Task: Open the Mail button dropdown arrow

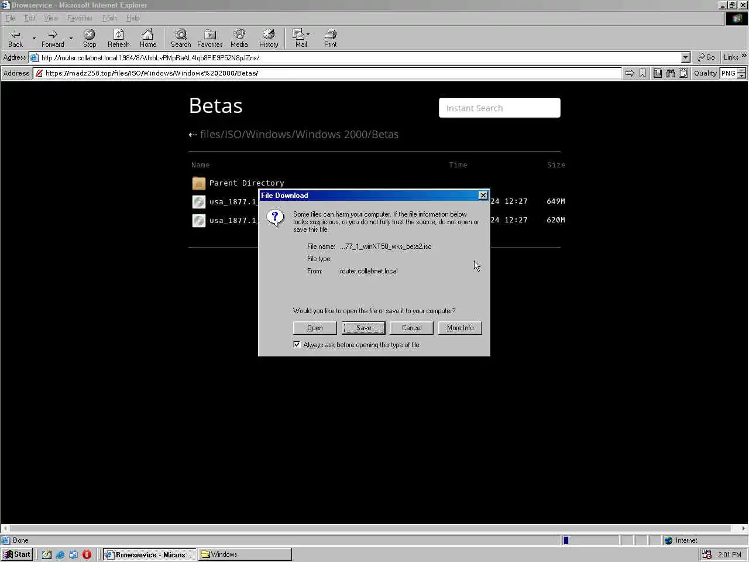Action: pos(308,34)
